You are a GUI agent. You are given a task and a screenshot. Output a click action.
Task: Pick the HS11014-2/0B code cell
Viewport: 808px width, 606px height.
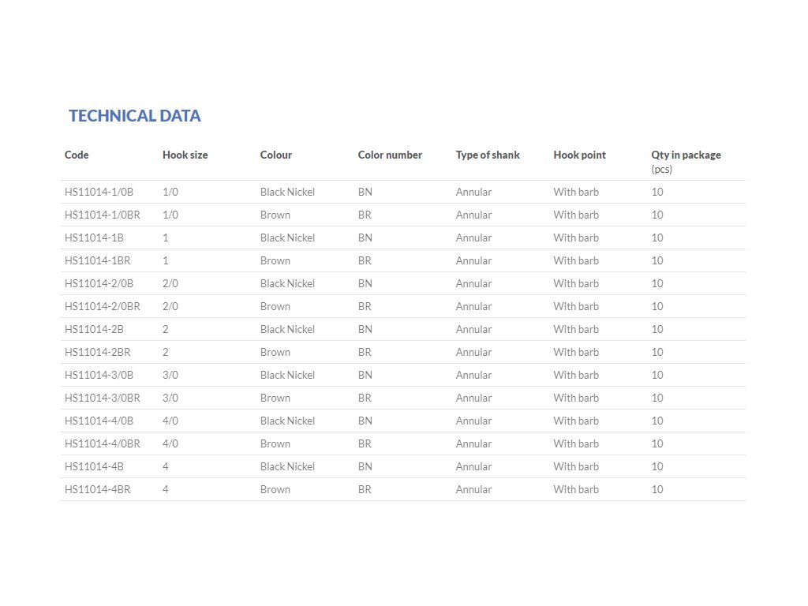tap(99, 283)
